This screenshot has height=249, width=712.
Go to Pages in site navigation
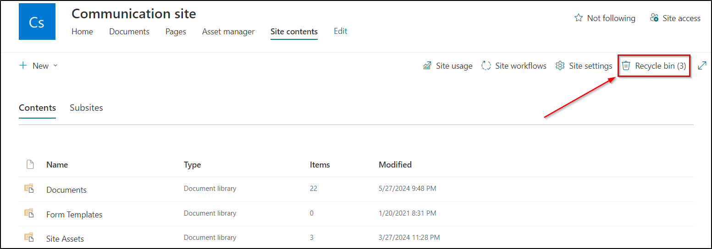pyautogui.click(x=176, y=32)
